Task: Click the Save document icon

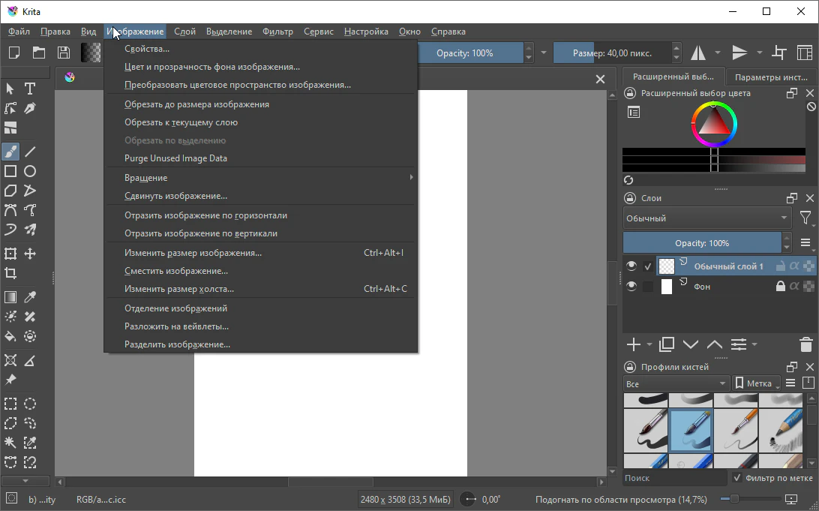Action: pyautogui.click(x=64, y=53)
